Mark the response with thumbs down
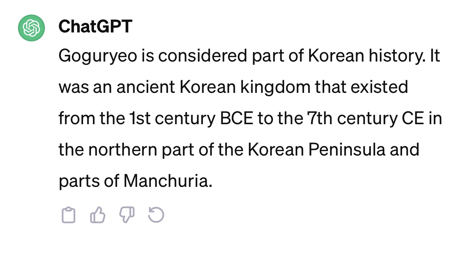The height and width of the screenshot is (254, 465). tap(127, 216)
